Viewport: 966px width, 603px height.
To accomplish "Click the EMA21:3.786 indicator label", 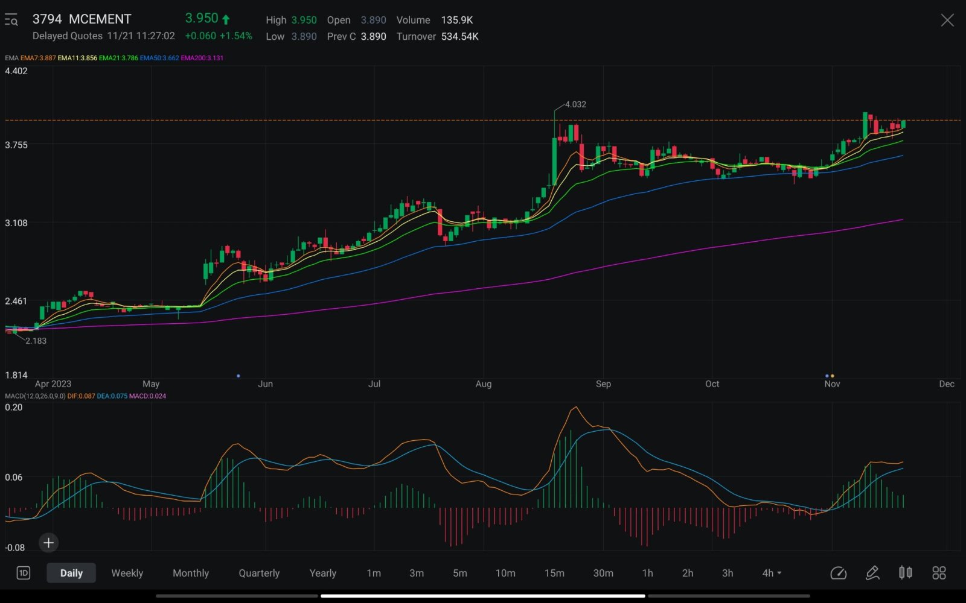I will (x=118, y=58).
